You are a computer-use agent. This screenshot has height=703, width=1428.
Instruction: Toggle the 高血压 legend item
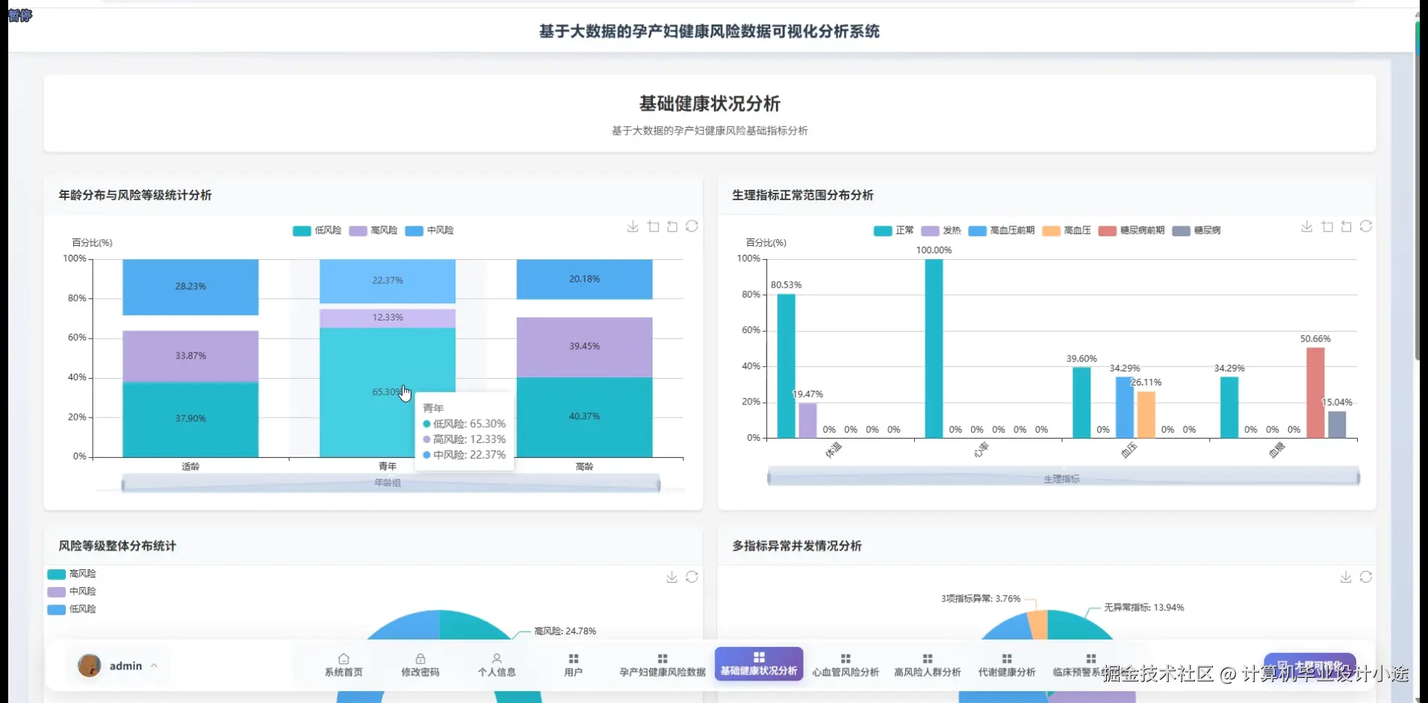pos(1067,230)
